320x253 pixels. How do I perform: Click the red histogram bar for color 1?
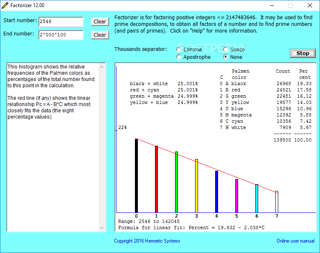(156, 180)
